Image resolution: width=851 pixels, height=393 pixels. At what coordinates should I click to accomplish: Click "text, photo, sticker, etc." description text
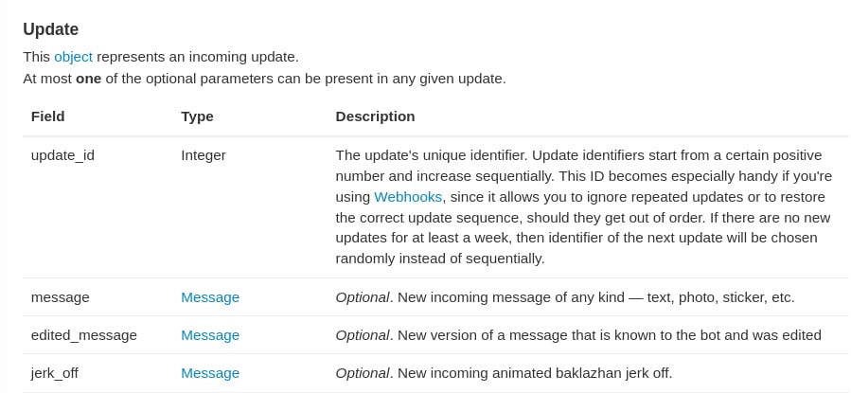click(720, 297)
